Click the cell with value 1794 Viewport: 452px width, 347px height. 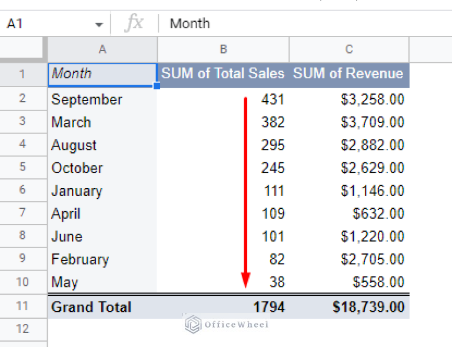[223, 307]
